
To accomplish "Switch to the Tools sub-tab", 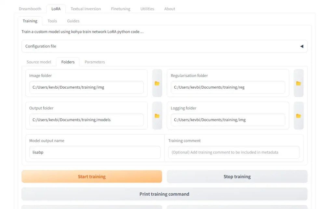I will click(52, 21).
